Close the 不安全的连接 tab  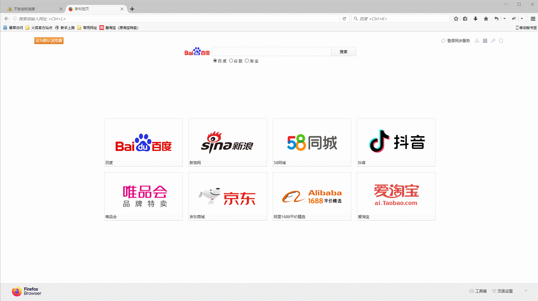click(61, 9)
